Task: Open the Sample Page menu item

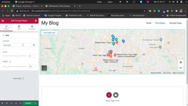Action: (175, 23)
